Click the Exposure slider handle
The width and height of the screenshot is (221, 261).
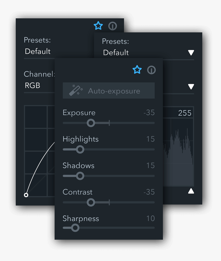point(91,123)
